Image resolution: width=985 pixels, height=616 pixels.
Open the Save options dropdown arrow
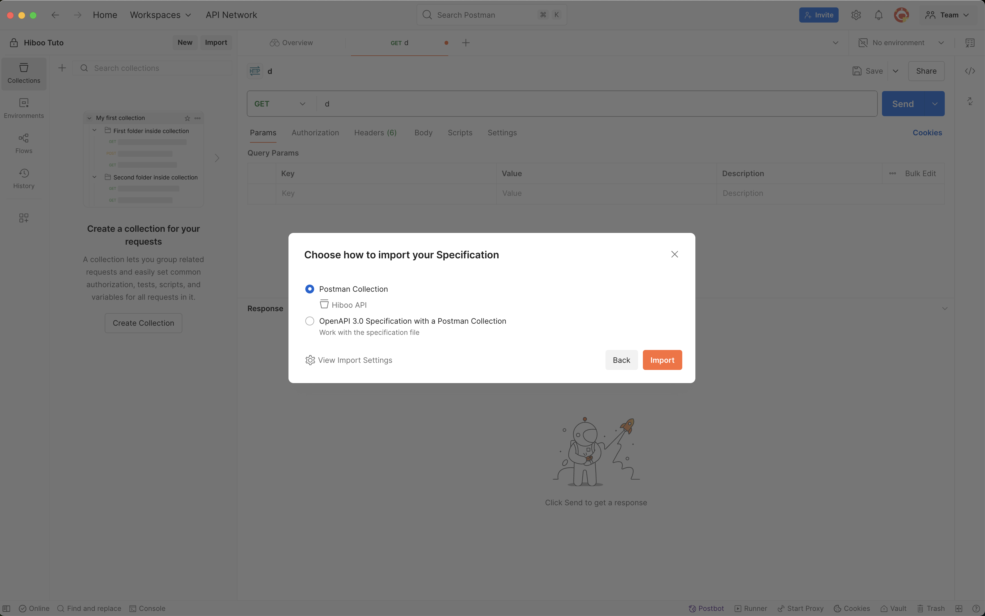895,71
